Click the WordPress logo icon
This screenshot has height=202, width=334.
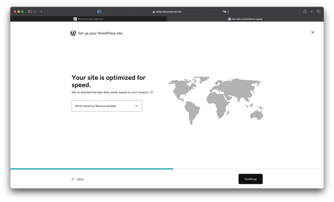click(73, 33)
